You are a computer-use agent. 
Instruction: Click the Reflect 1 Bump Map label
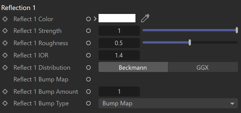point(41,80)
